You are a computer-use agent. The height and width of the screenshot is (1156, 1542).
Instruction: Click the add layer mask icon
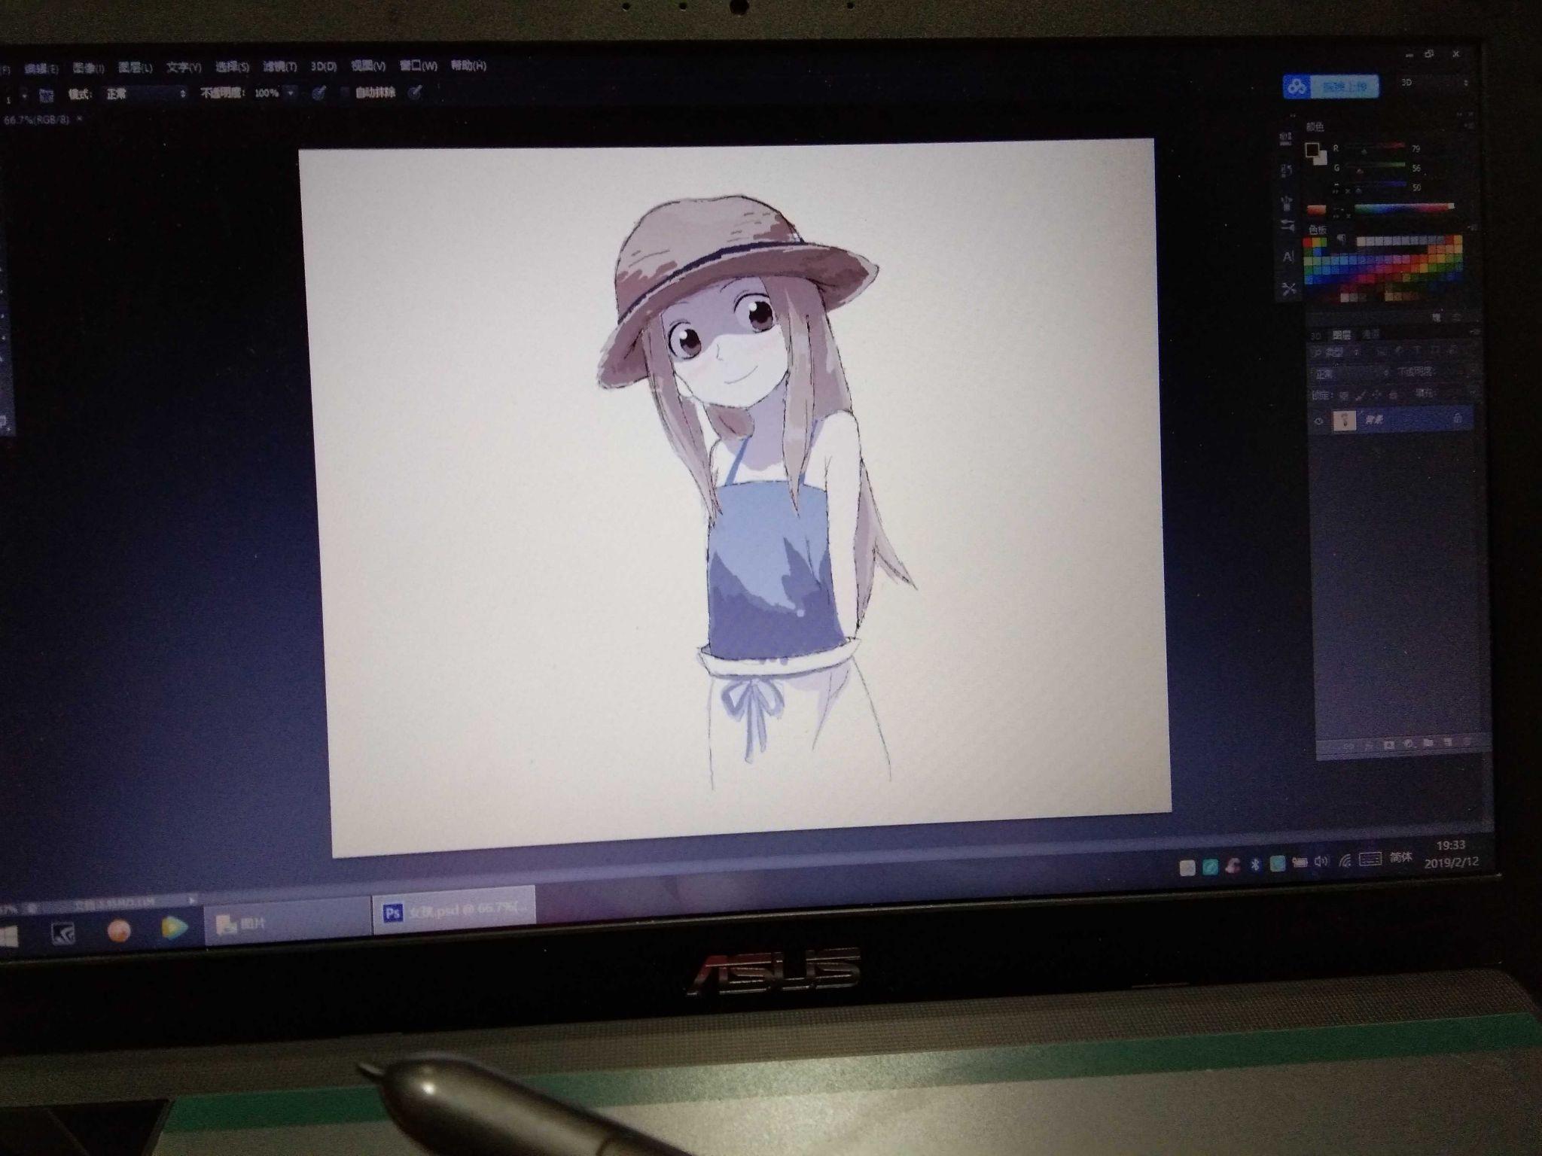(1388, 744)
